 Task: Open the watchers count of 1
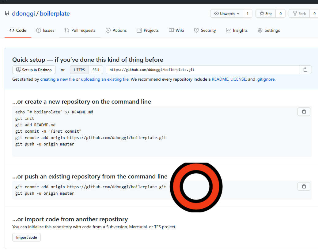tap(248, 13)
